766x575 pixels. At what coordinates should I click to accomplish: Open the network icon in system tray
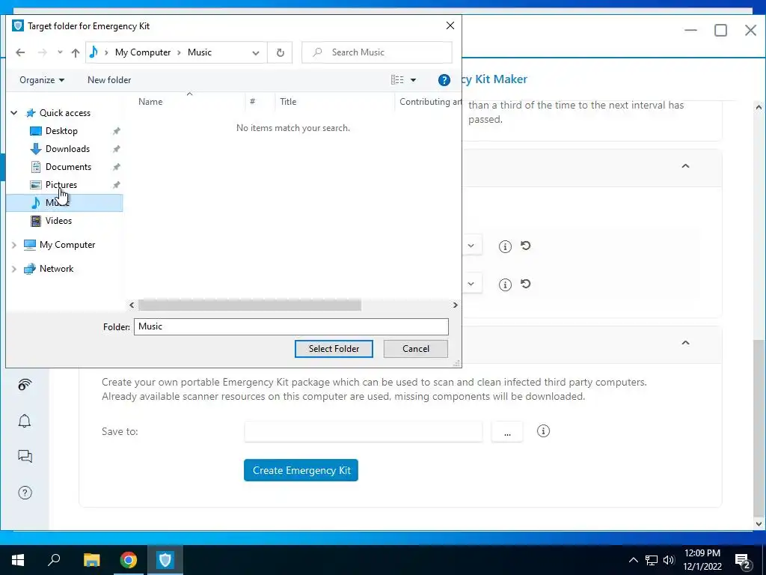click(652, 560)
